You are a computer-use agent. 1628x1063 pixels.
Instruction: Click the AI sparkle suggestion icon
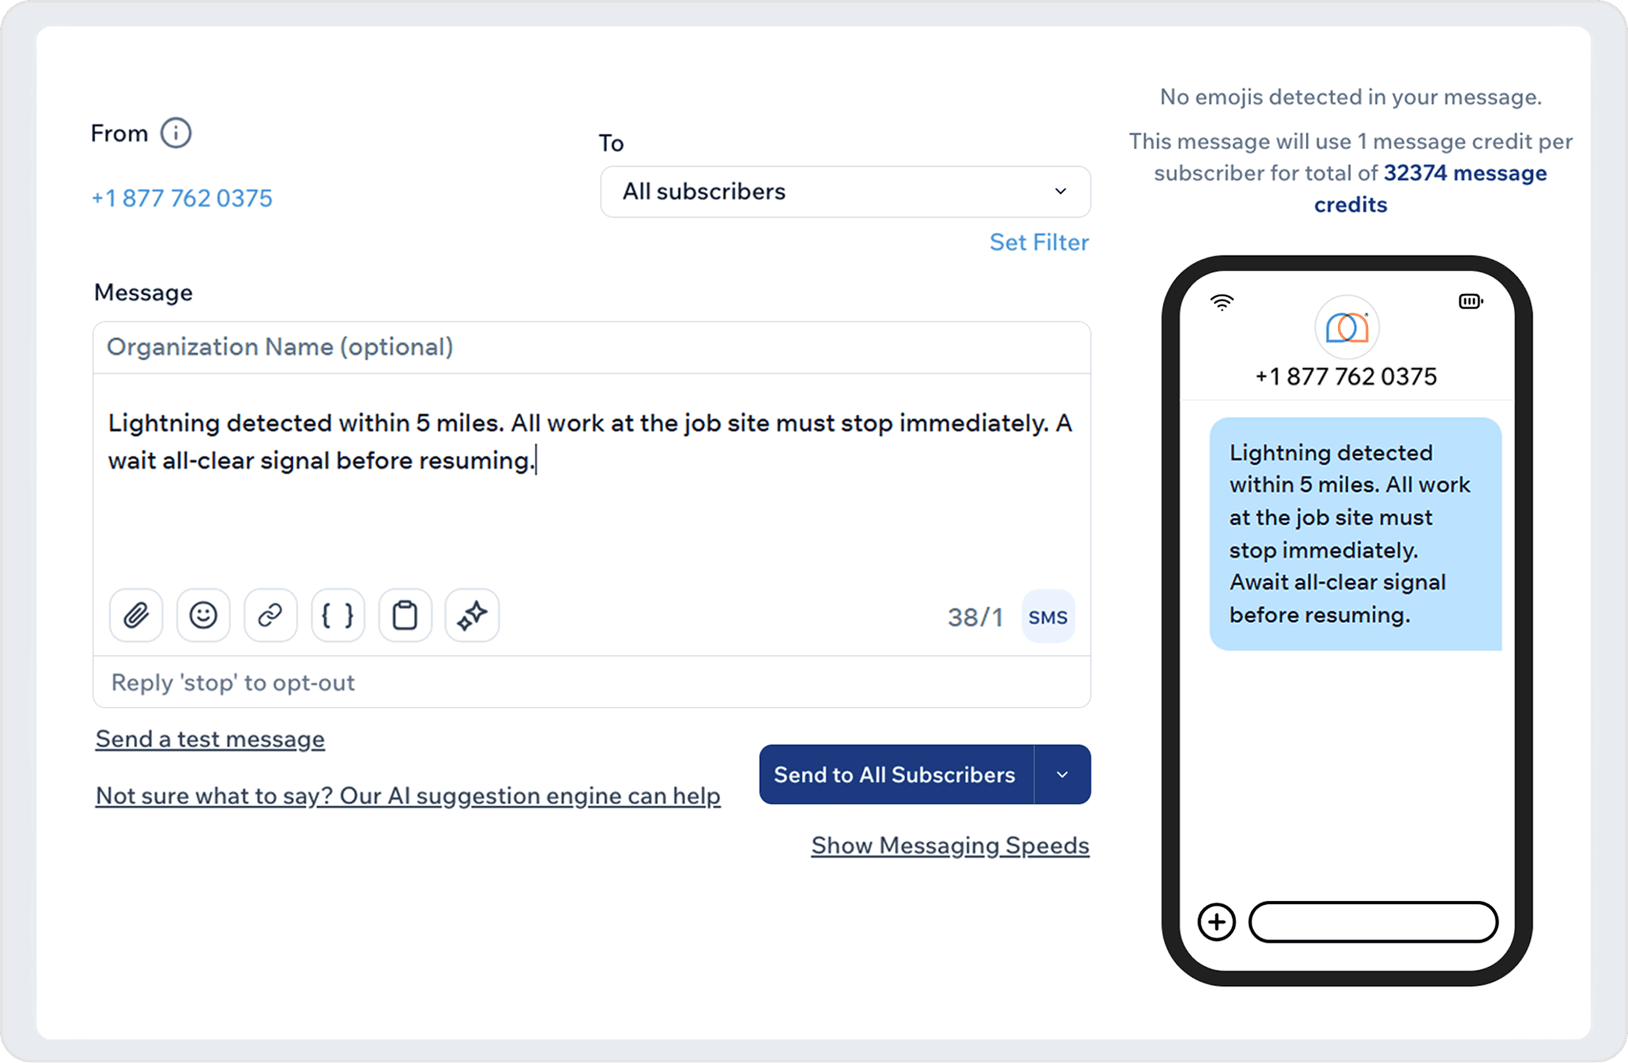pos(472,615)
